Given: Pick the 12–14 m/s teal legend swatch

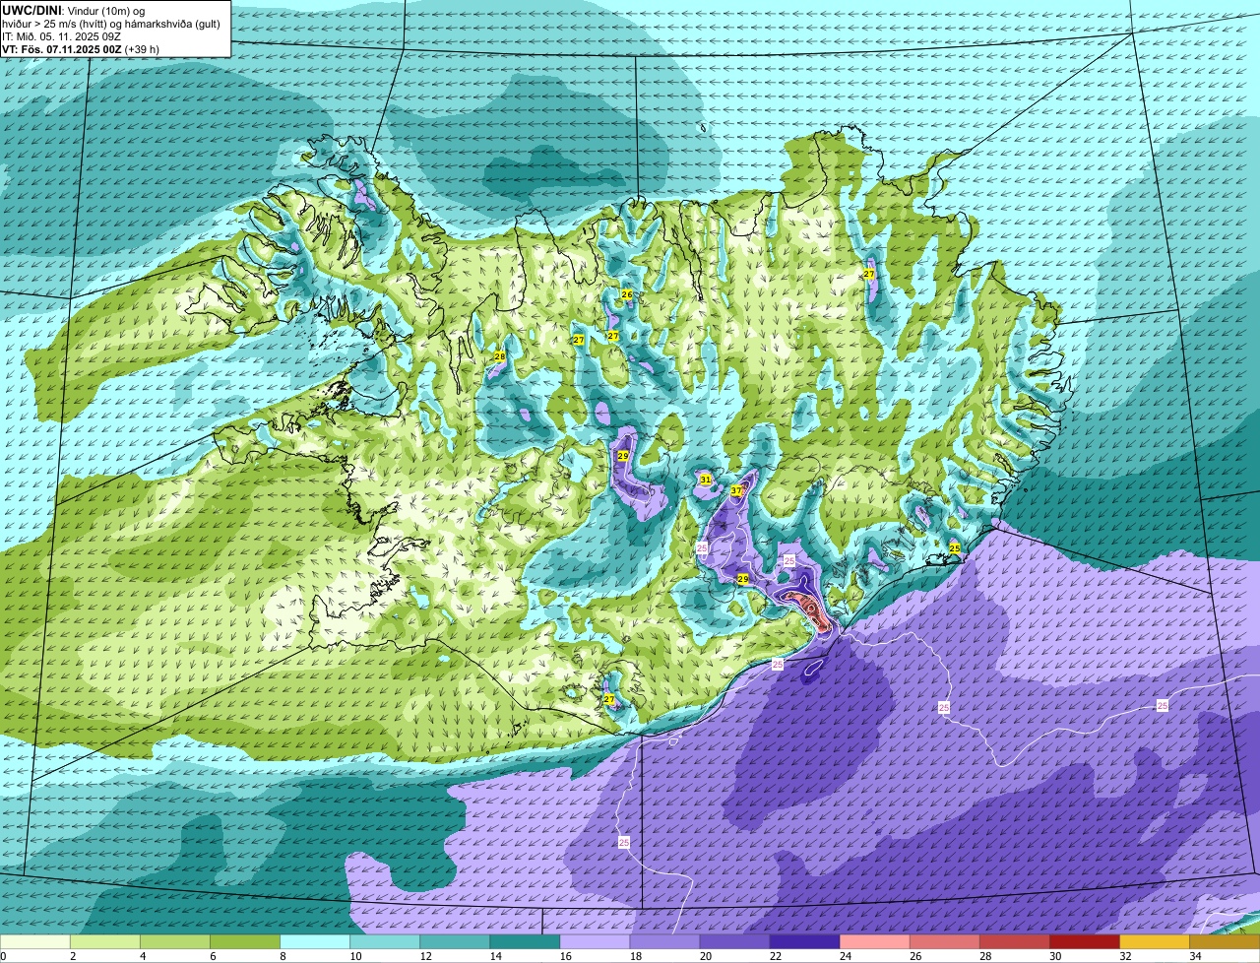Looking at the screenshot, I should 455,942.
